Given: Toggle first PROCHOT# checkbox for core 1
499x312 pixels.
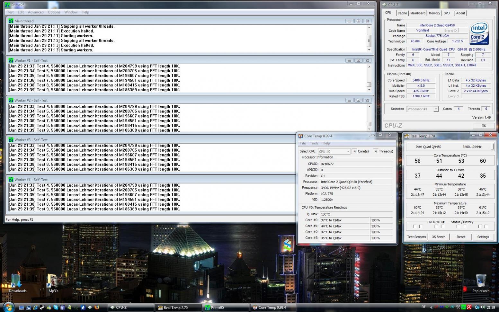Looking at the screenshot, I should tap(436, 227).
